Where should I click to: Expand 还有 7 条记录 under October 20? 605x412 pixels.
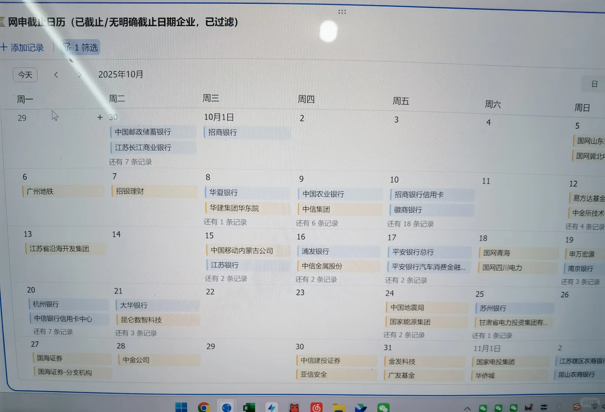point(53,332)
